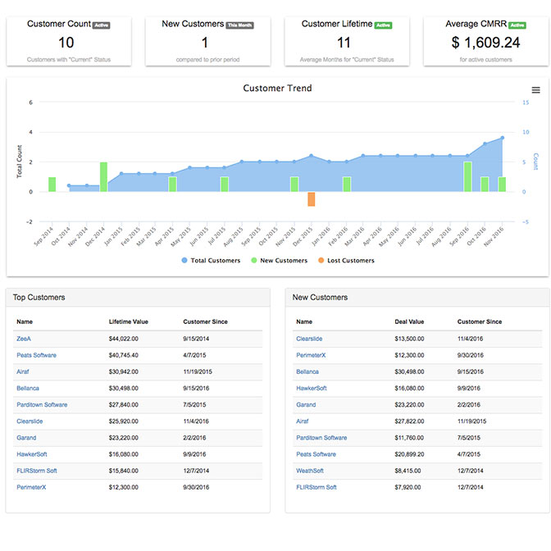Click the orange Lost Customers bar
551x551 pixels.
coord(312,199)
